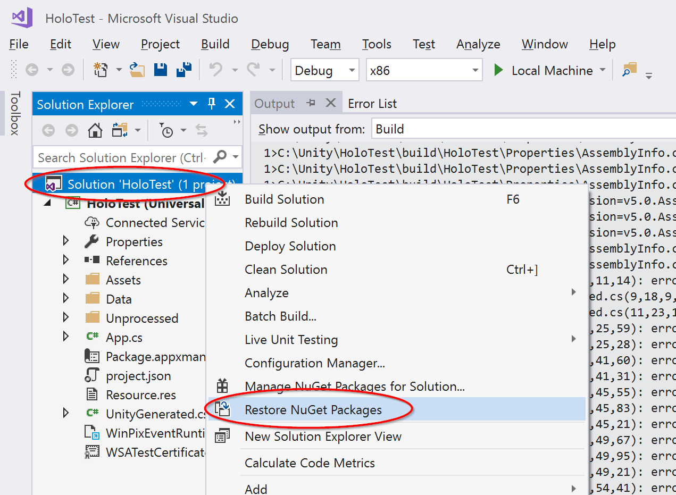The height and width of the screenshot is (495, 676).
Task: Select Resource.res in Solution Explorer
Action: coord(141,395)
